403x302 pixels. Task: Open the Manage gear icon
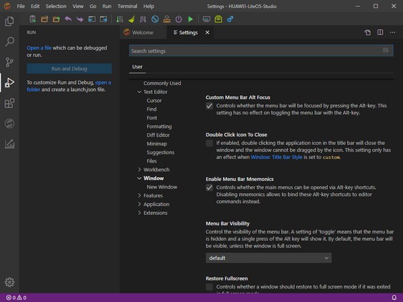pyautogui.click(x=9, y=283)
